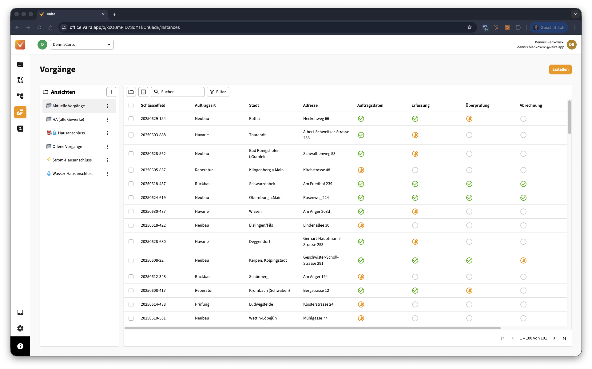Open options menu for Hausanschluss view
The height and width of the screenshot is (369, 592).
tap(108, 133)
